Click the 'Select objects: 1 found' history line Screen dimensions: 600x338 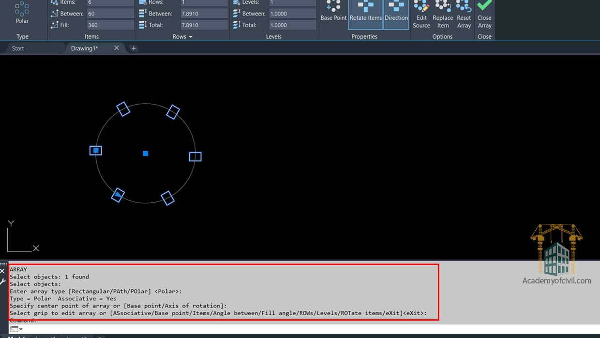tap(49, 277)
